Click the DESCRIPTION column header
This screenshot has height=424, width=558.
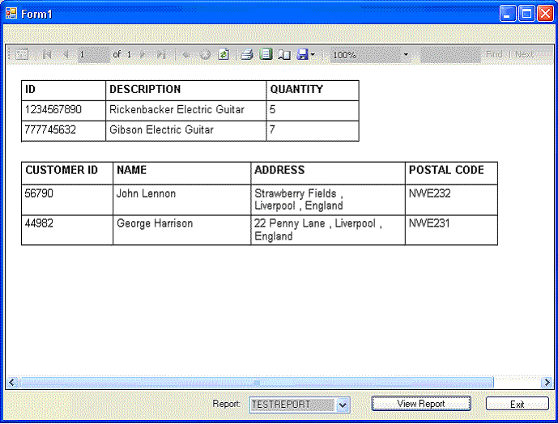185,91
